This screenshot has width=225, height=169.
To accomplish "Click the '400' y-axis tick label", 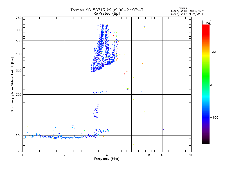I will [x=19, y=54].
